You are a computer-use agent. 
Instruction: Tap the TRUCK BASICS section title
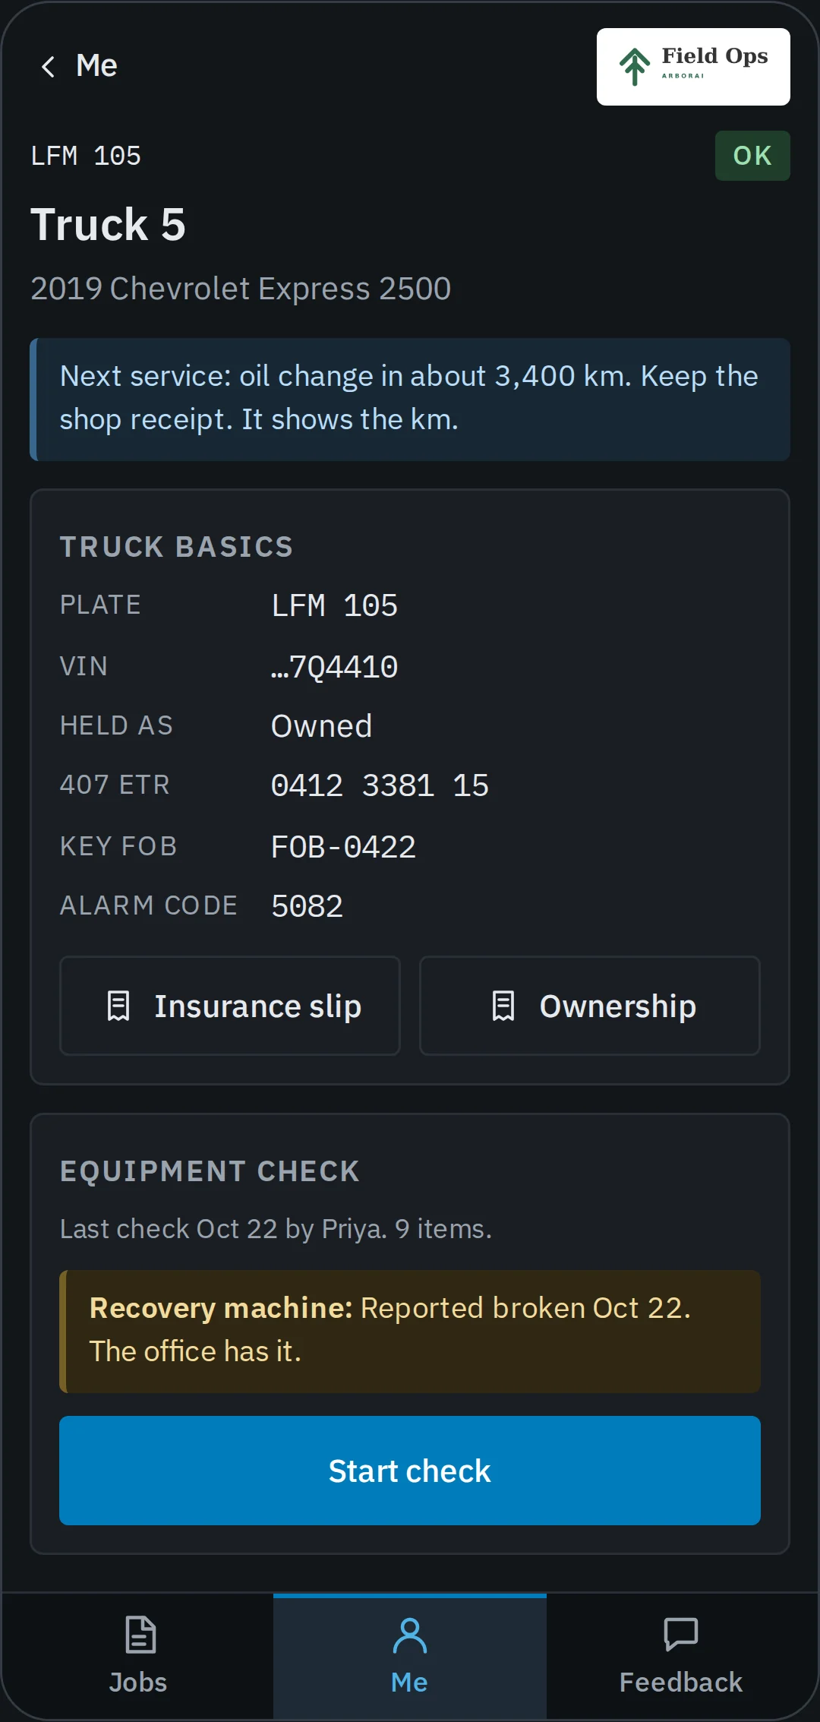coord(176,547)
